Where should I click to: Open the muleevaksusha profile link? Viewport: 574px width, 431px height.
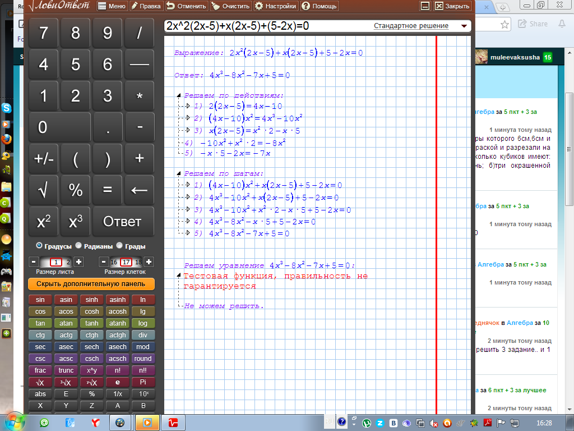[515, 57]
